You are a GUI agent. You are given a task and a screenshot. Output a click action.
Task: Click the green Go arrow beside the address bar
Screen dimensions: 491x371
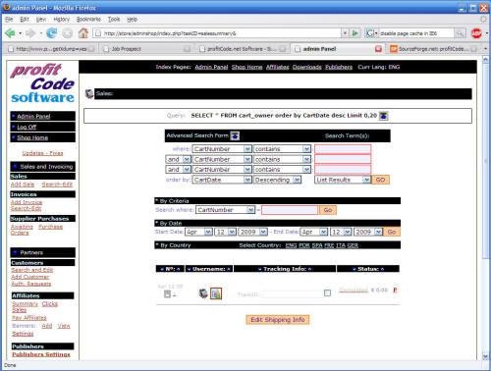[x=355, y=33]
